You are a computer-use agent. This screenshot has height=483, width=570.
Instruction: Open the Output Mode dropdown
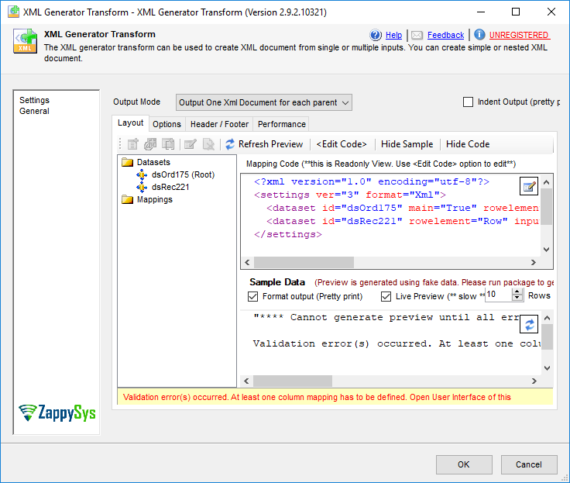(264, 102)
